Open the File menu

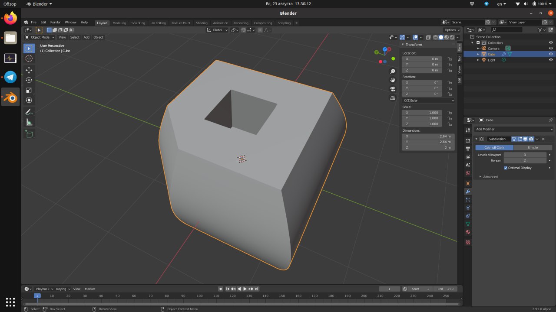click(x=33, y=22)
